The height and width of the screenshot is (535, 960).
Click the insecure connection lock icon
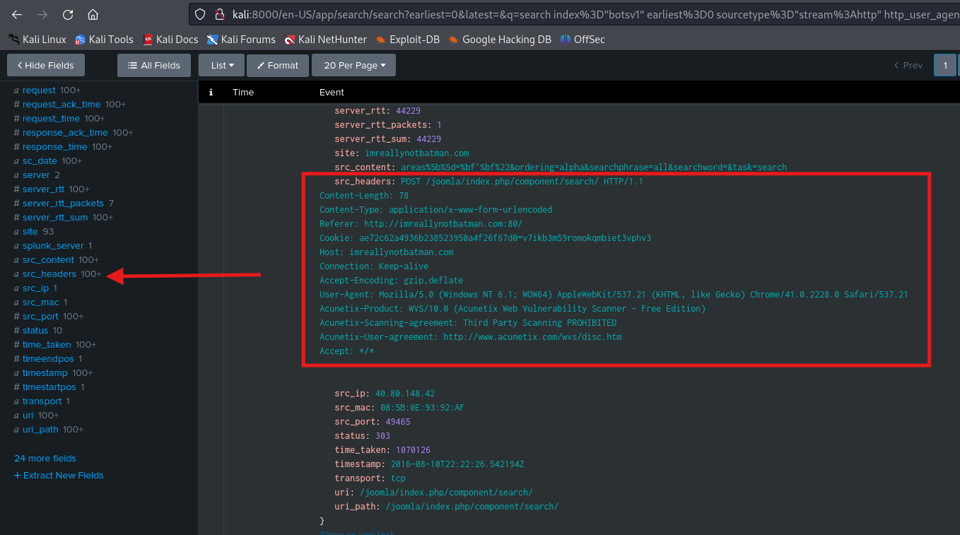pyautogui.click(x=219, y=14)
